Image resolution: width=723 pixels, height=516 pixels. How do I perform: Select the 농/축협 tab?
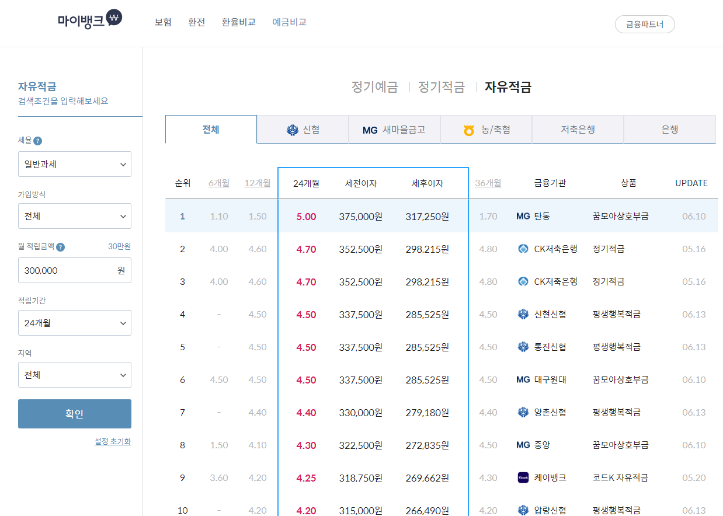[486, 130]
